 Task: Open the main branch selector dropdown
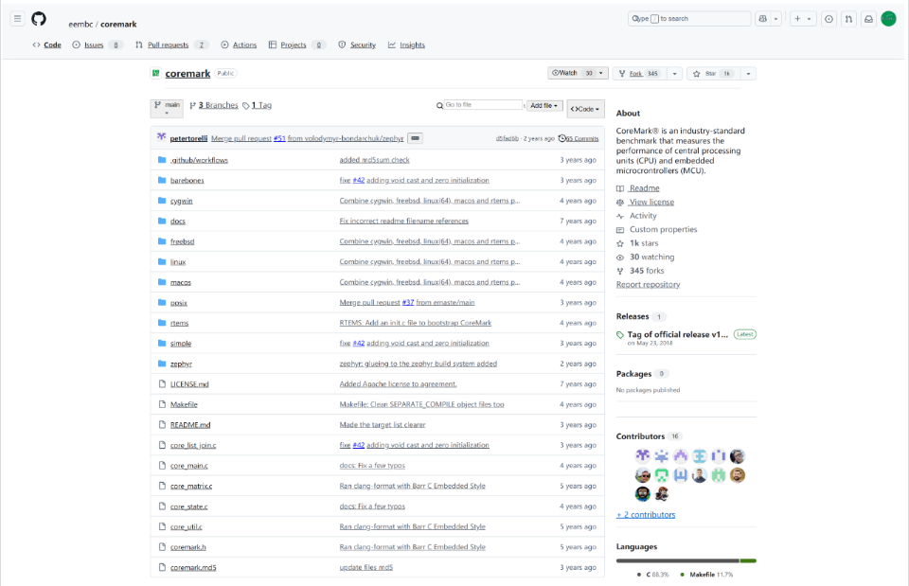pyautogui.click(x=167, y=108)
